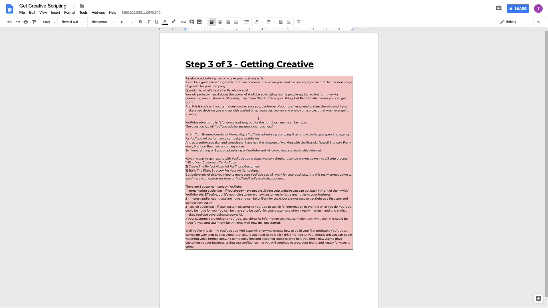Open the Tools menu
Screen dimensions: 548x308
[83, 13]
